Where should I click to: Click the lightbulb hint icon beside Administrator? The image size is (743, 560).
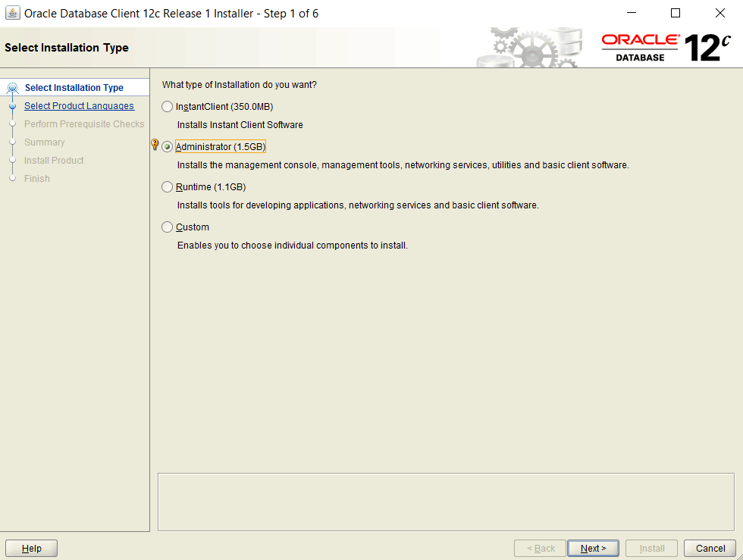[x=155, y=145]
